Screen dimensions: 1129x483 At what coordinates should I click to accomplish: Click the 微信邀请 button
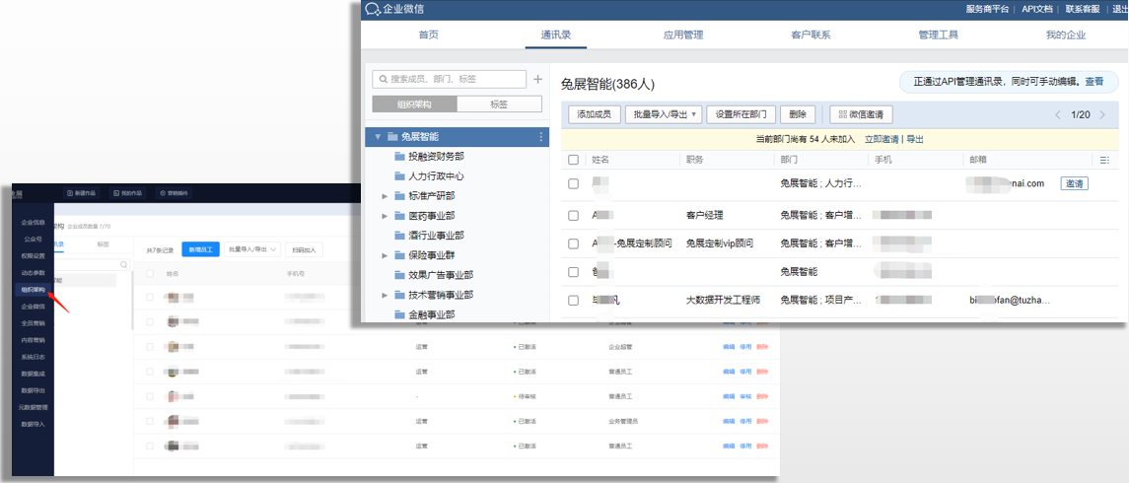[861, 114]
